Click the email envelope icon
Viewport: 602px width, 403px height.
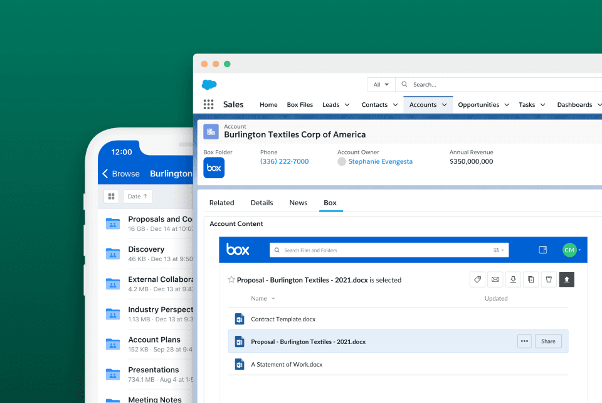point(495,279)
